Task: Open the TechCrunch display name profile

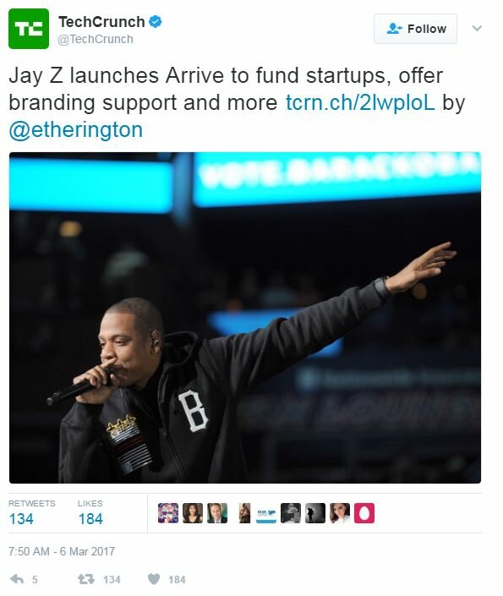Action: pyautogui.click(x=101, y=22)
